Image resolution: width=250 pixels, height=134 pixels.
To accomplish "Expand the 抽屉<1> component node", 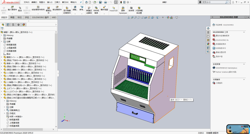I will (1, 82).
